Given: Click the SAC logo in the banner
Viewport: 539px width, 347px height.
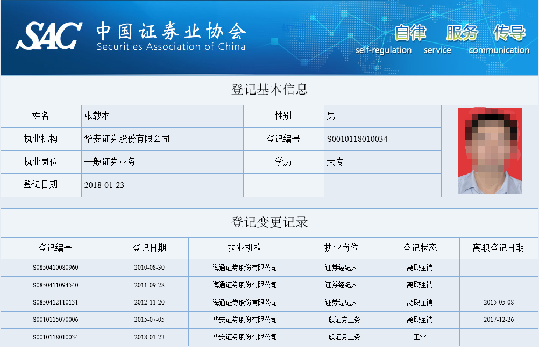Looking at the screenshot, I should click(x=49, y=35).
